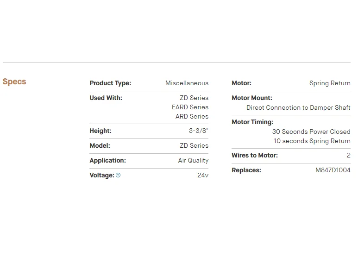
Task: Click the help icon beside Voltage
Action: 118,176
